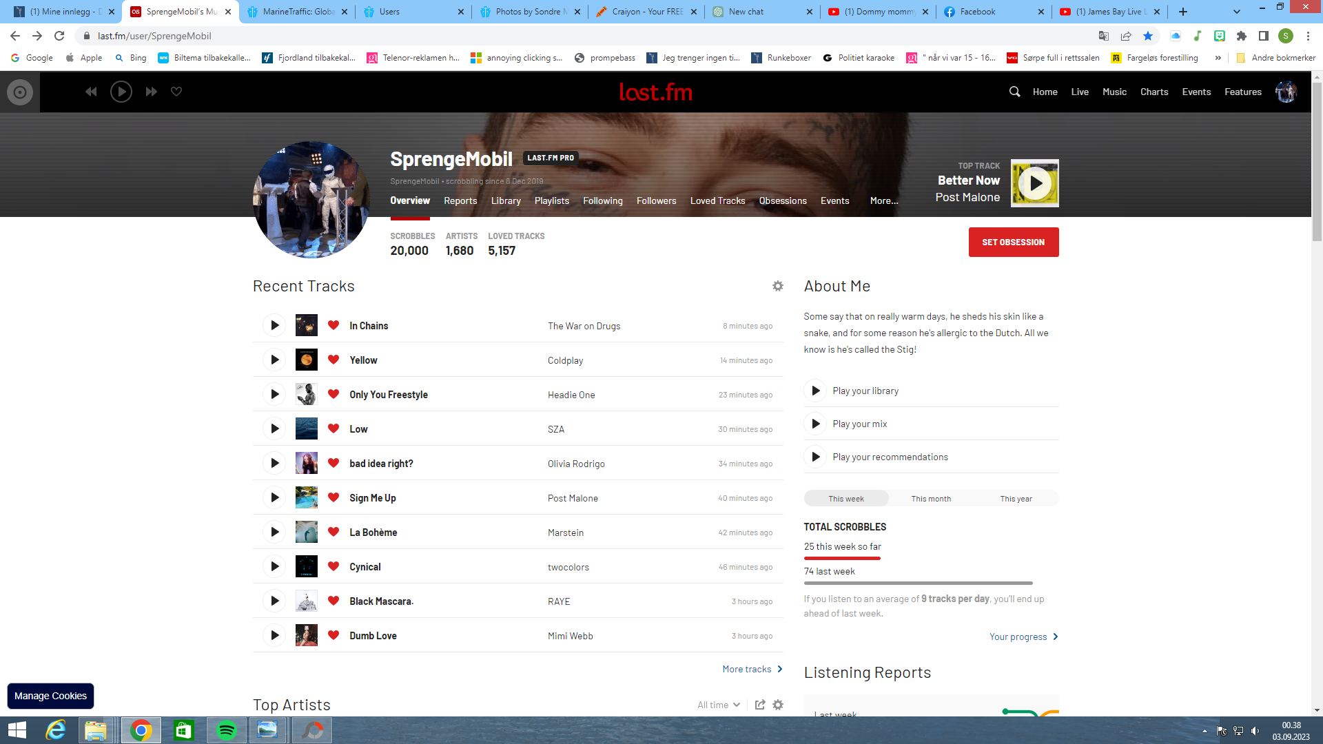Switch to the Library profile tab

(506, 200)
